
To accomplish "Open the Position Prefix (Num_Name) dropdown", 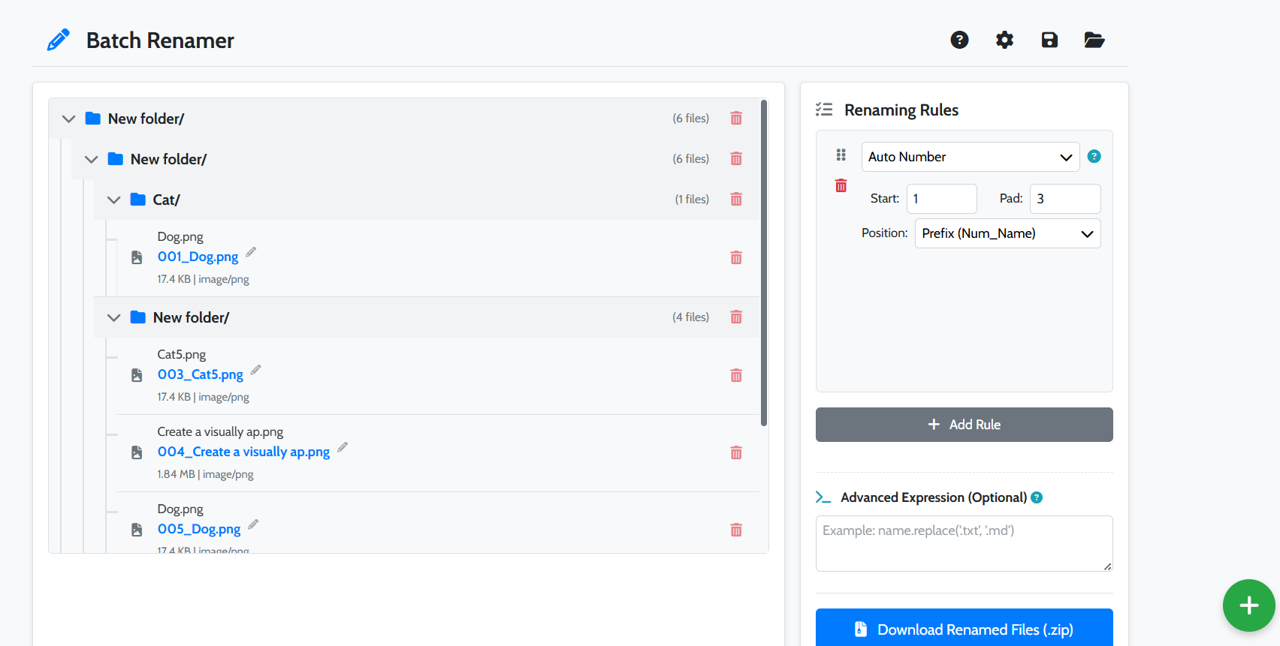I will pos(1008,233).
